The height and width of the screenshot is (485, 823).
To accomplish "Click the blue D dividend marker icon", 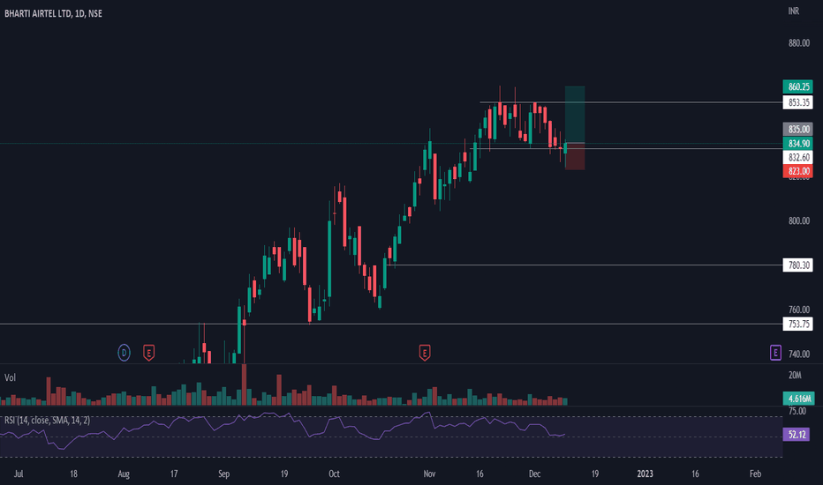I will click(x=124, y=353).
